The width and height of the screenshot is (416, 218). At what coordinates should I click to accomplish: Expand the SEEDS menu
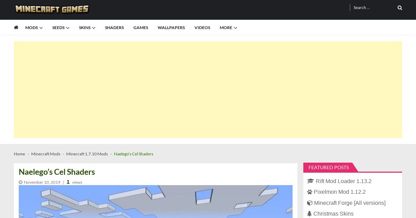click(x=61, y=28)
